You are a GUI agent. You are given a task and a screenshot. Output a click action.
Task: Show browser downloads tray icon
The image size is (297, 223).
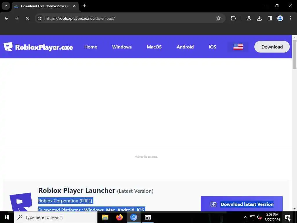pos(259,18)
